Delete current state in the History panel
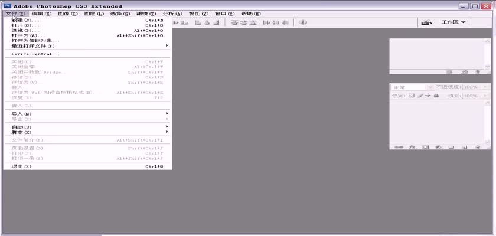This screenshot has height=236, width=496. pos(477,72)
